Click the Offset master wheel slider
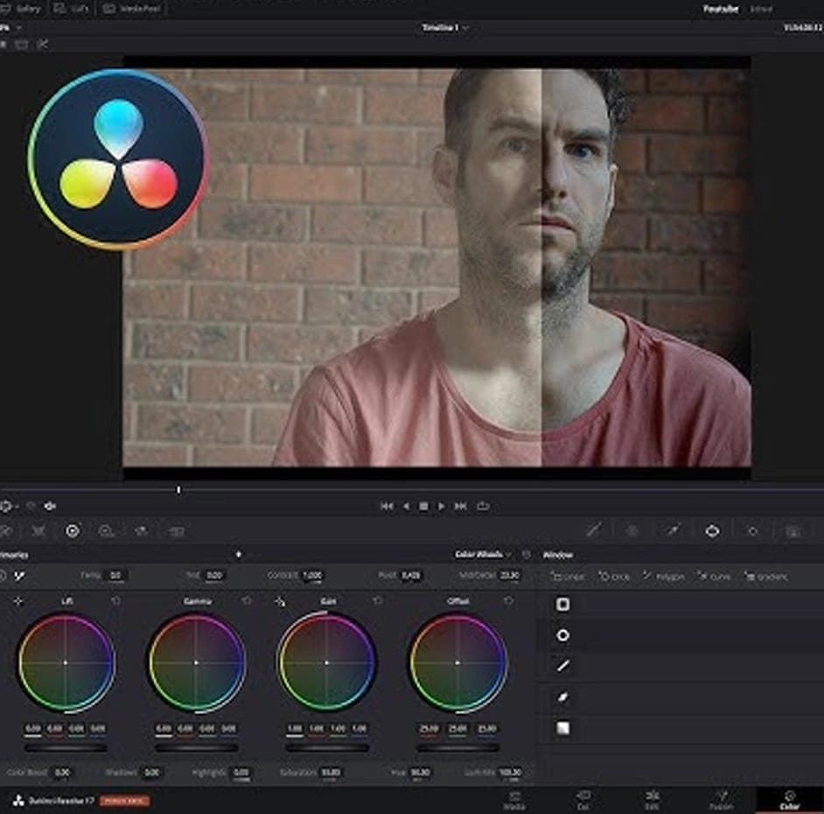The height and width of the screenshot is (814, 824). (457, 747)
